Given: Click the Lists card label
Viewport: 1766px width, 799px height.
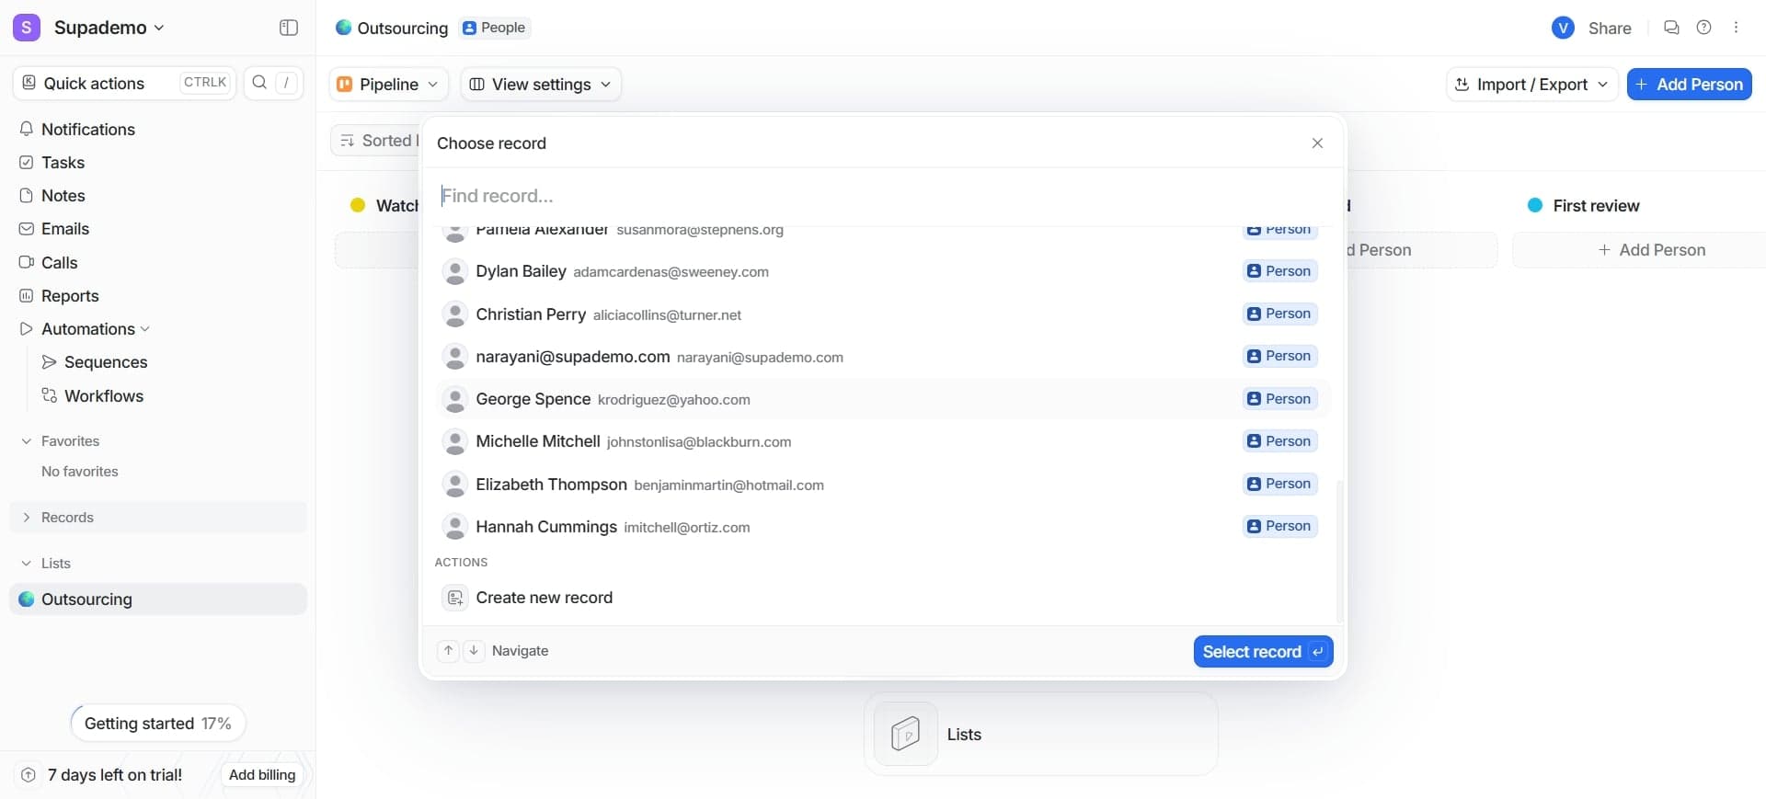Looking at the screenshot, I should tap(964, 734).
